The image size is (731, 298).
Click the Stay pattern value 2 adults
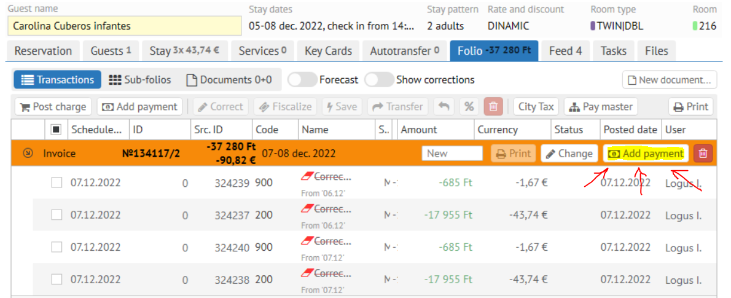click(x=445, y=26)
